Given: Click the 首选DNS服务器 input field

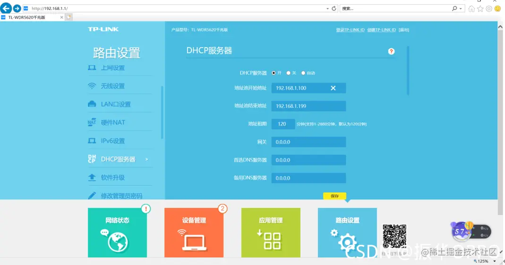Looking at the screenshot, I should (308, 160).
